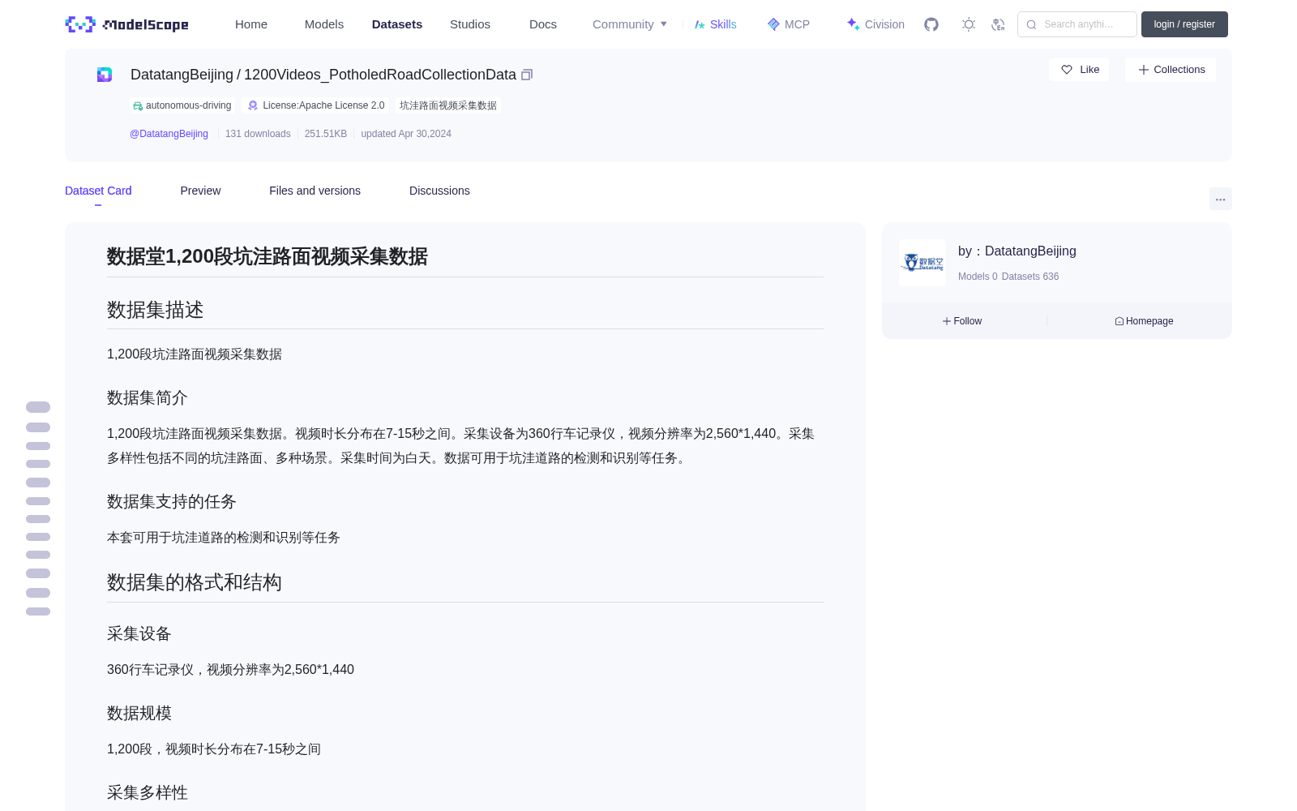Click the text 本套可用于坑洼道路的检测和识别等任务
This screenshot has height=811, width=1297.
224,538
